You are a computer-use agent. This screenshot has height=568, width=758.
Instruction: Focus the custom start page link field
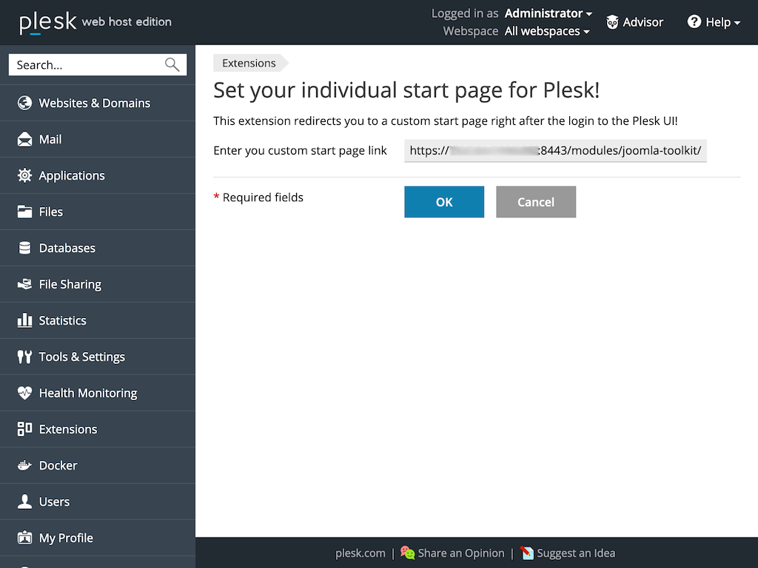pos(555,150)
